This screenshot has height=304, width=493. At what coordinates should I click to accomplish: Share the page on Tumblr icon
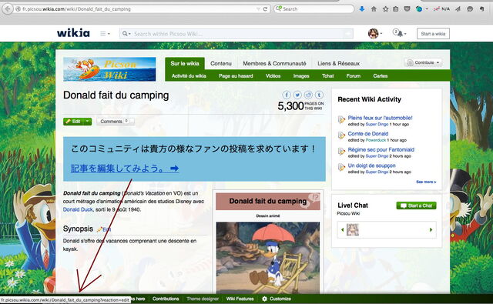coord(319,95)
